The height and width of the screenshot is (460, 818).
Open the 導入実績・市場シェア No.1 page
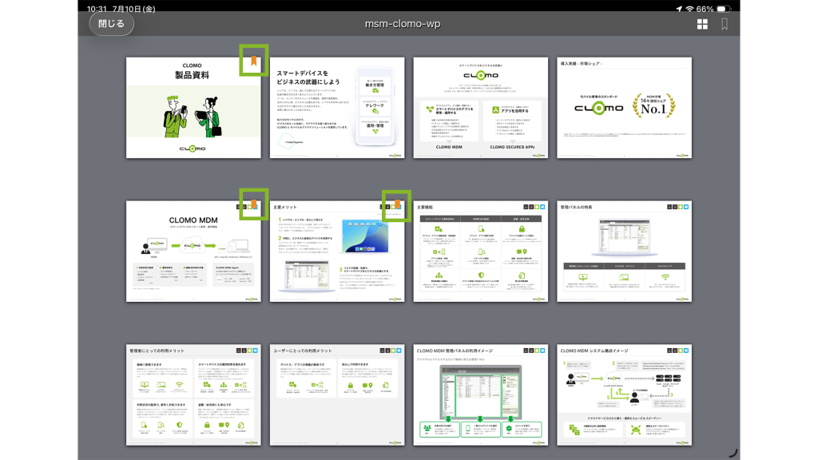(625, 108)
